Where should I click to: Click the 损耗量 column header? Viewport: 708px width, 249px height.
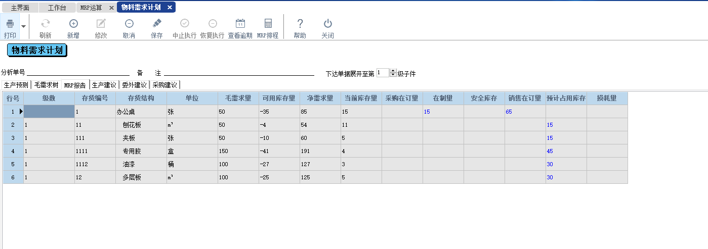607,98
